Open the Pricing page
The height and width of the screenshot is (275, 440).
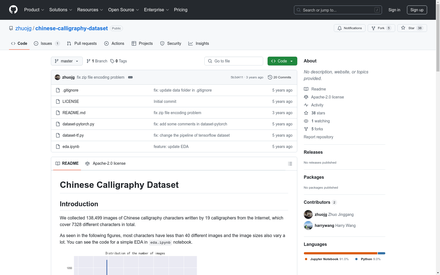tap(181, 10)
